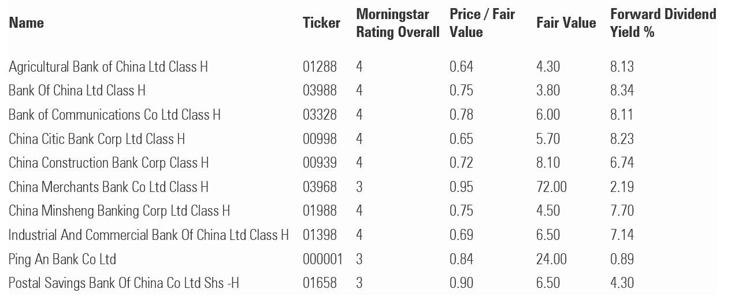This screenshot has width=731, height=307.
Task: Click the 8.34 dividend yield cell
Action: 622,91
